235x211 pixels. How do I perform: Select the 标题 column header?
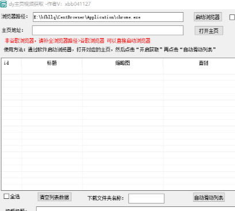52,63
